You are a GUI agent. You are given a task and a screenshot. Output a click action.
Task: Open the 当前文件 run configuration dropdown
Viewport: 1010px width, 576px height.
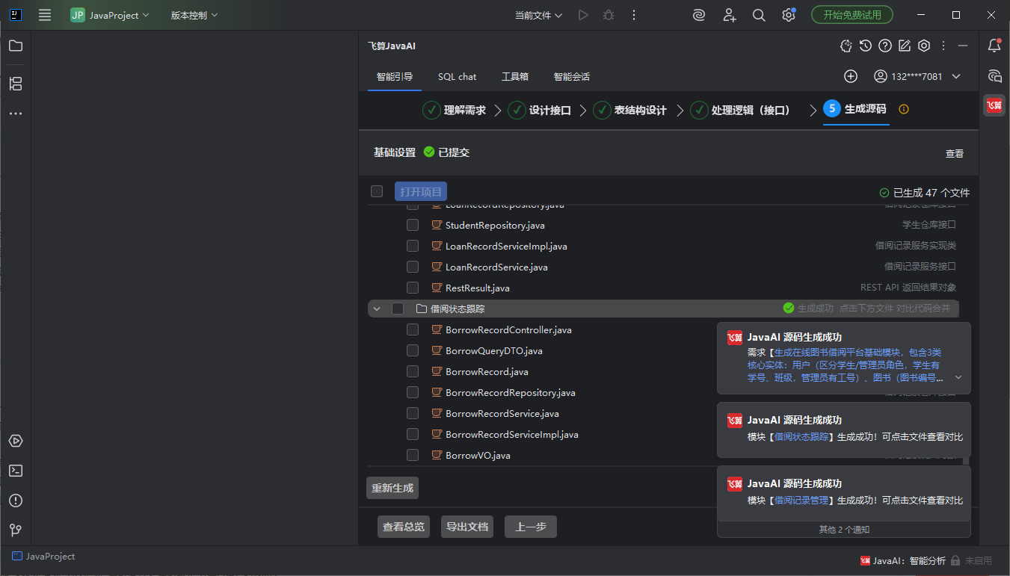pos(538,15)
